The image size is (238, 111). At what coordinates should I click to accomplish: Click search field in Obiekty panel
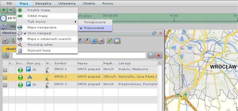click(79, 55)
